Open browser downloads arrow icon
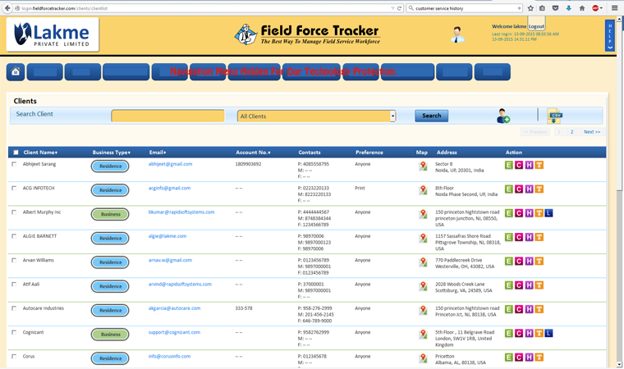This screenshot has width=624, height=369. click(x=569, y=8)
